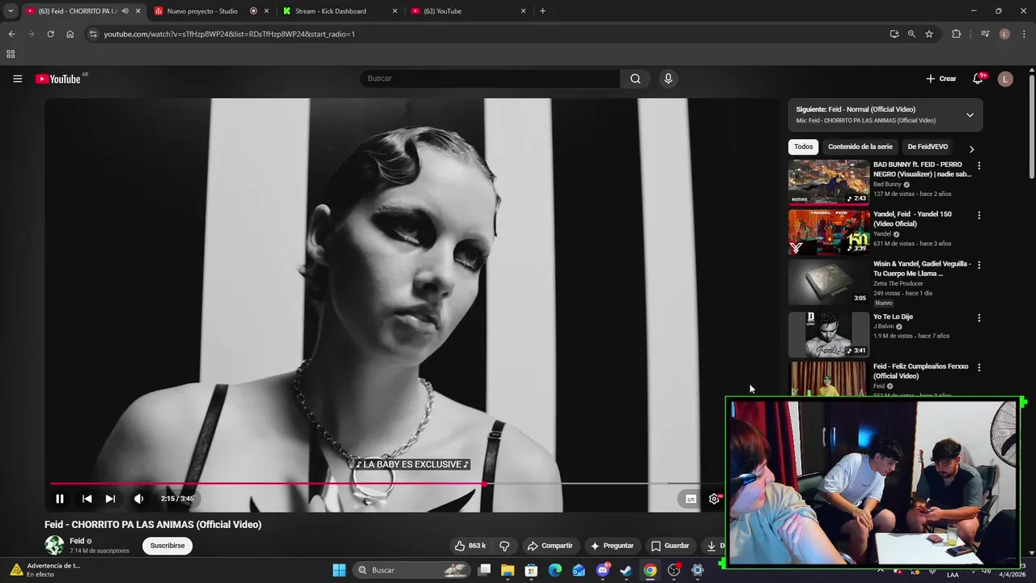Skip to the next video
1036x583 pixels.
point(110,499)
